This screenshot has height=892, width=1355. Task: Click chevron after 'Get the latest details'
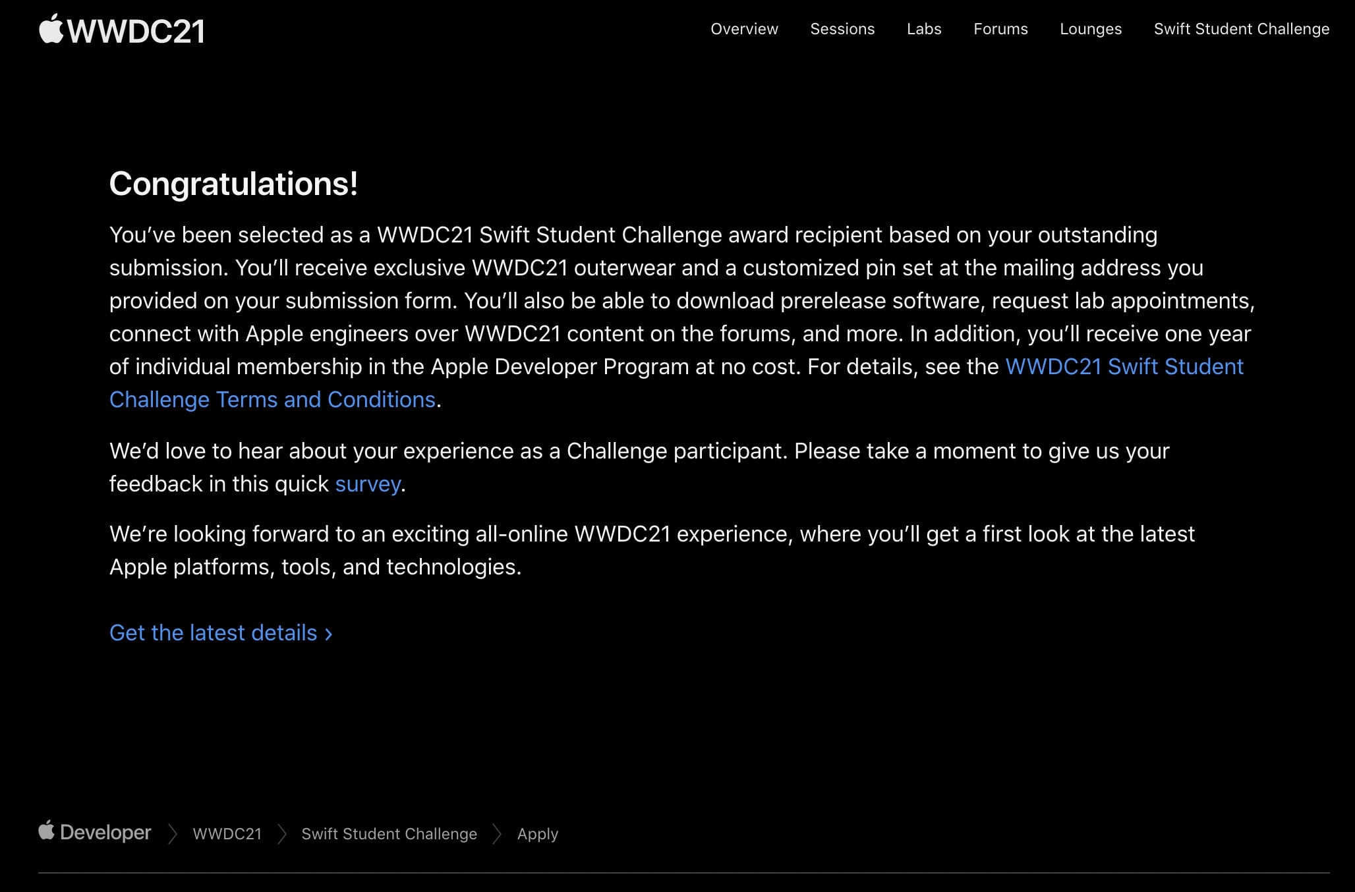point(328,634)
